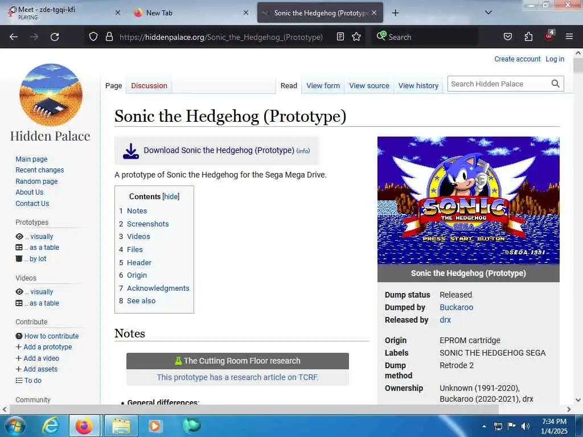Screen dimensions: 583x437
Task: Click the question mark icon beside How to contribute
Action: [x=19, y=336]
